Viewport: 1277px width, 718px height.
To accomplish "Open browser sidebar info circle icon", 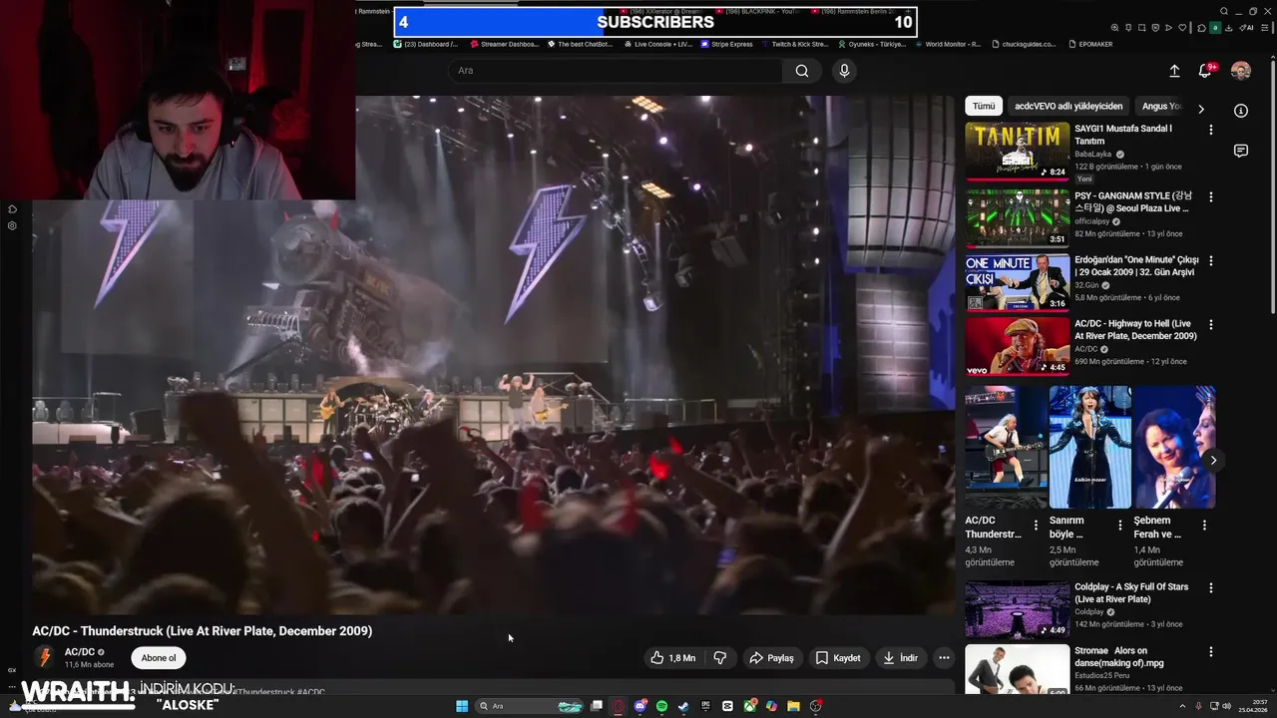I will click(1241, 111).
